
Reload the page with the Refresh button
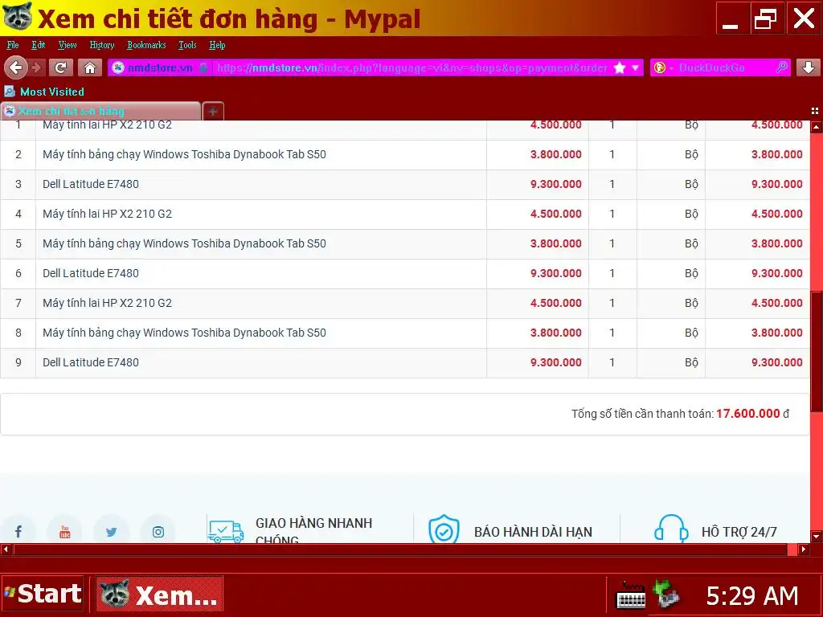click(61, 67)
